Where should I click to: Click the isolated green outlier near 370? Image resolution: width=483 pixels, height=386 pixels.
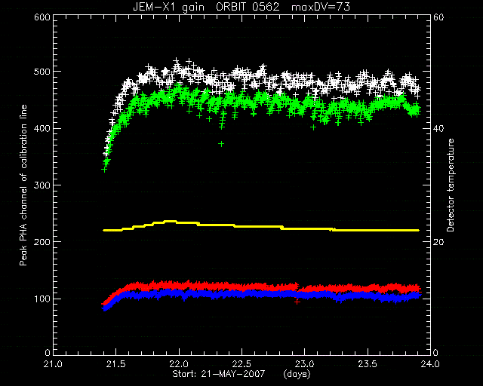coord(221,144)
